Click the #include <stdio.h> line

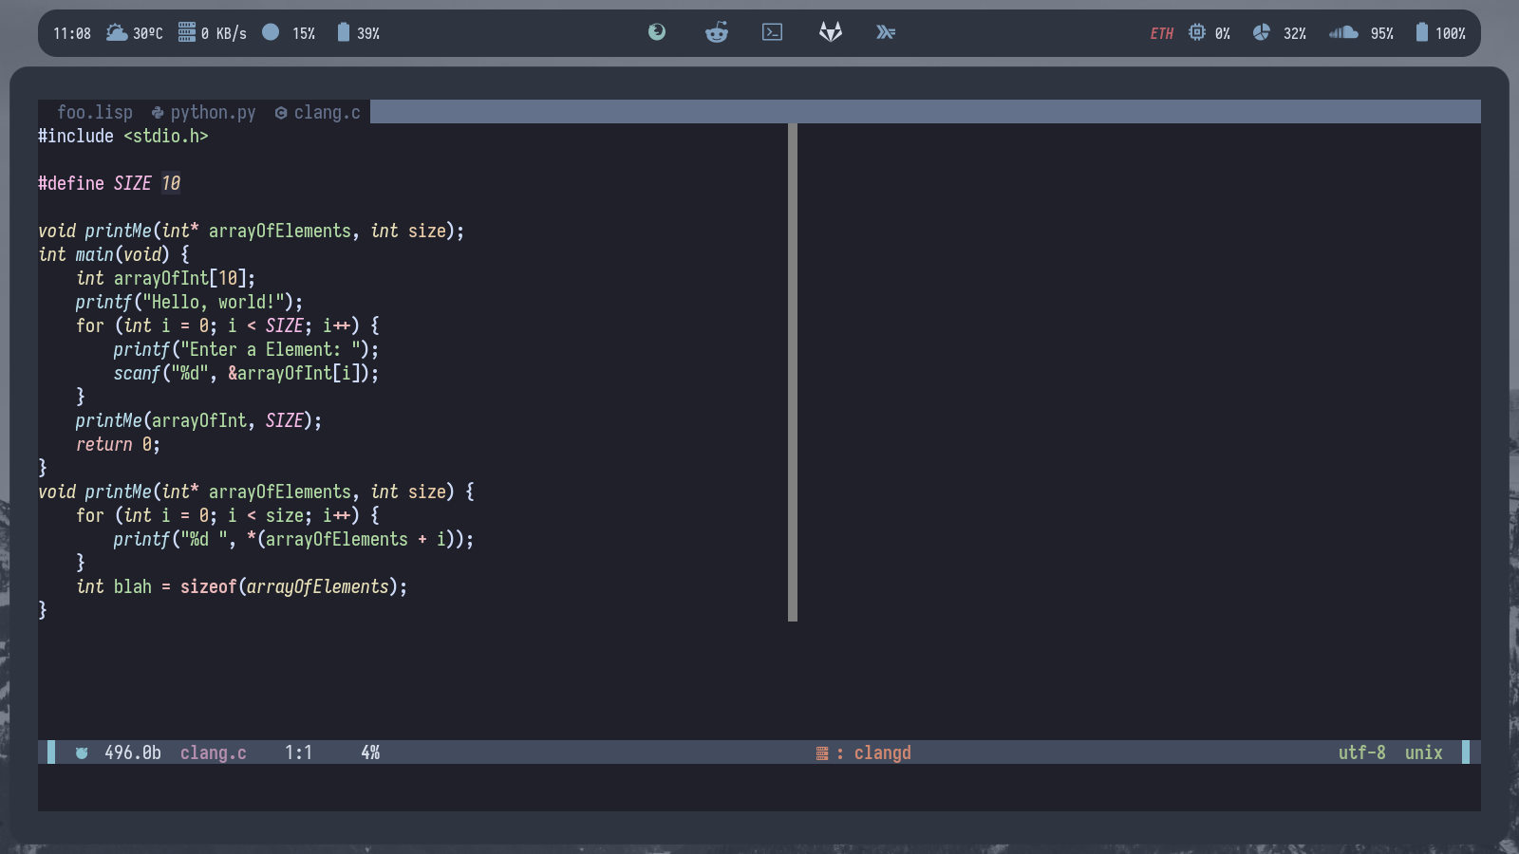pyautogui.click(x=123, y=136)
